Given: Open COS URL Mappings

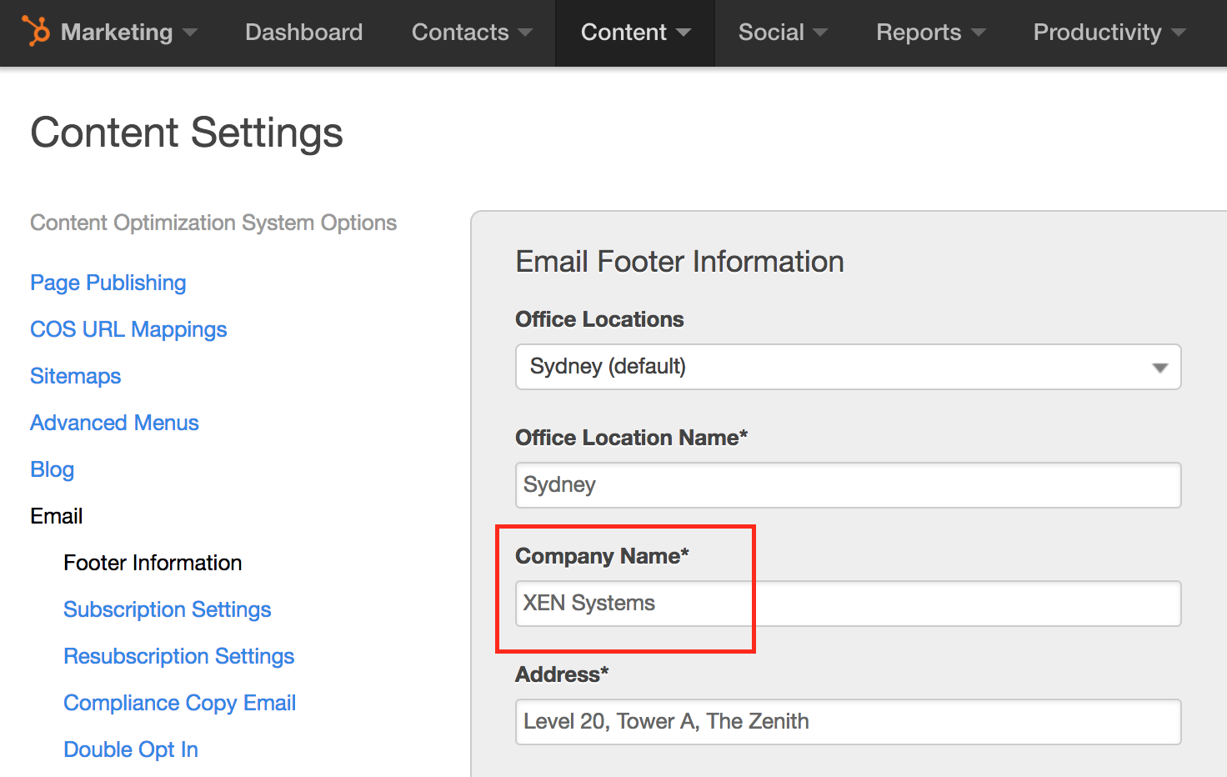Looking at the screenshot, I should pyautogui.click(x=128, y=329).
